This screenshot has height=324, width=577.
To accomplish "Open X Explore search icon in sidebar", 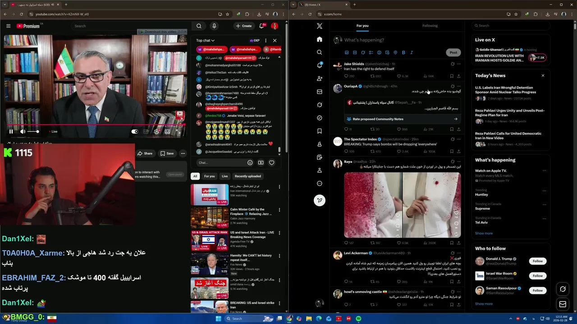I will 320,52.
